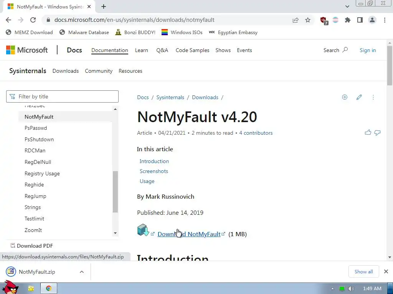Open the Angry Birds Start button
The width and height of the screenshot is (393, 294).
(x=10, y=287)
